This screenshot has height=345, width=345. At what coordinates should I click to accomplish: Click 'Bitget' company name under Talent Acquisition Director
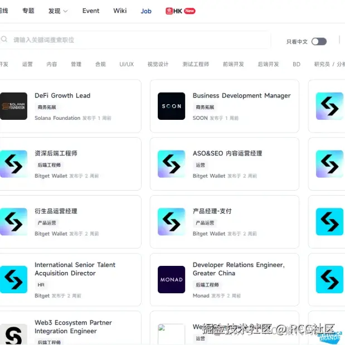pos(42,296)
